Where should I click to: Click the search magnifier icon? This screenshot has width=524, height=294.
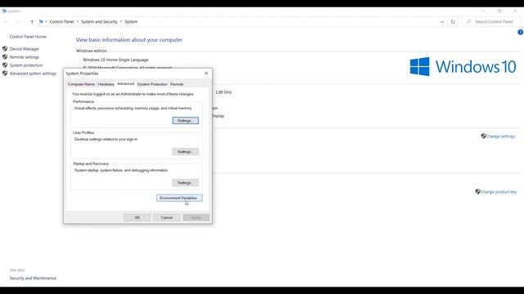[x=468, y=22]
